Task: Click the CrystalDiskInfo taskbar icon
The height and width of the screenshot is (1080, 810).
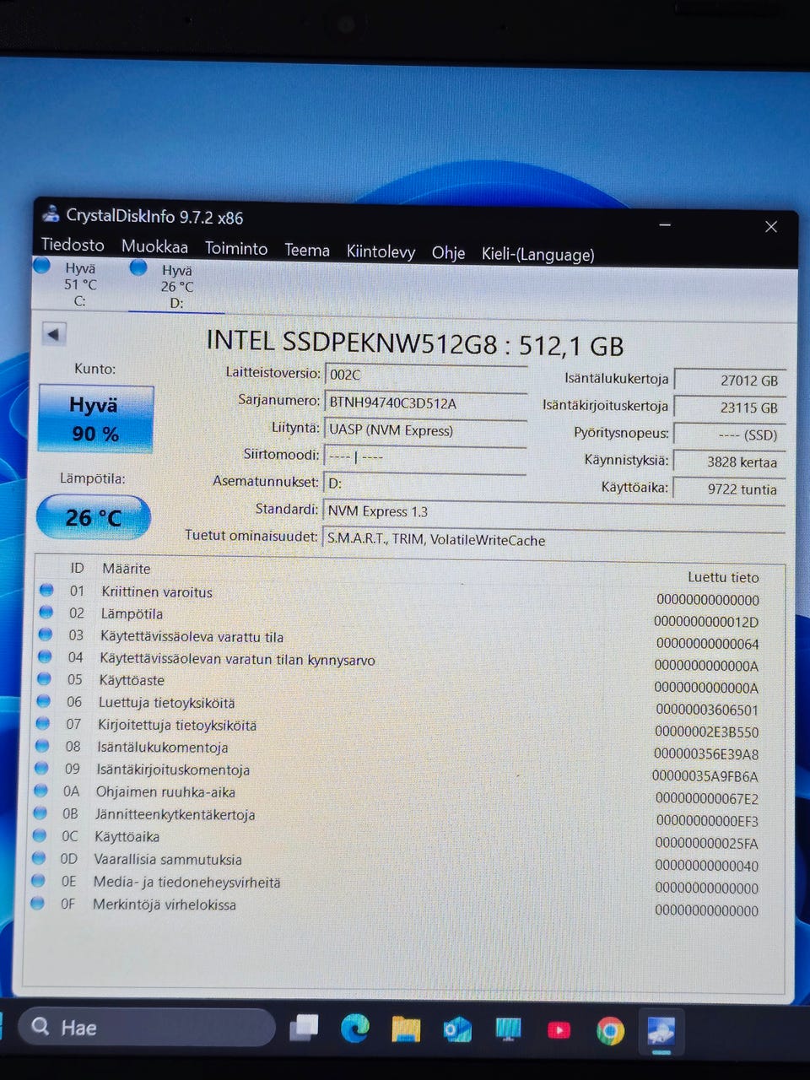Action: 661,1031
